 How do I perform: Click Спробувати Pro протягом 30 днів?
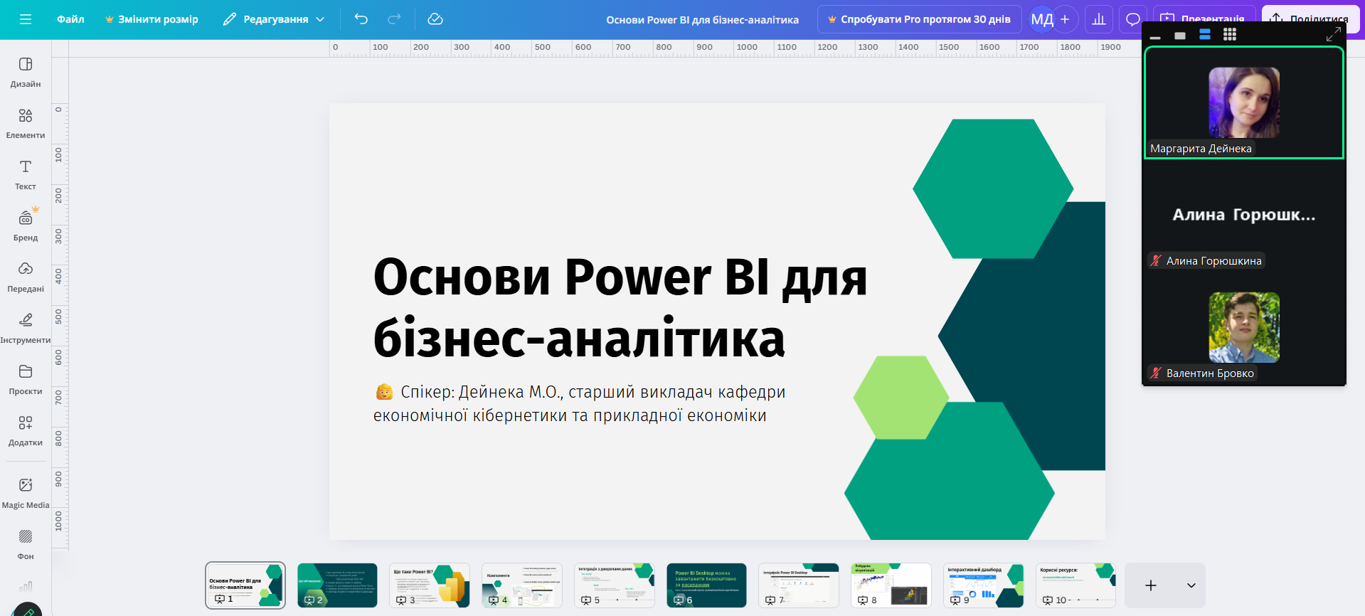(x=919, y=19)
